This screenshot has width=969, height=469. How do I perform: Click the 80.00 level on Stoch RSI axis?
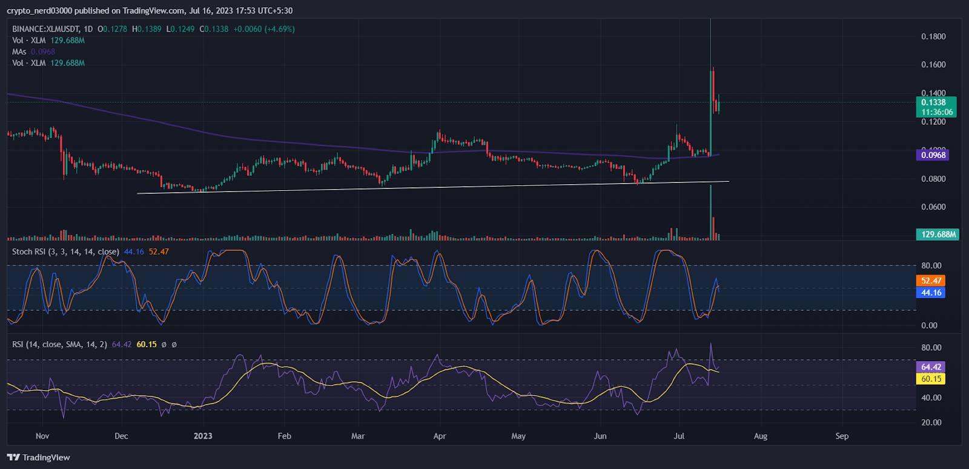tap(931, 265)
